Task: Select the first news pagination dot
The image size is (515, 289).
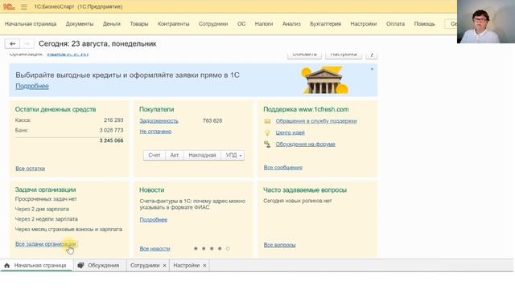Action: (x=196, y=249)
